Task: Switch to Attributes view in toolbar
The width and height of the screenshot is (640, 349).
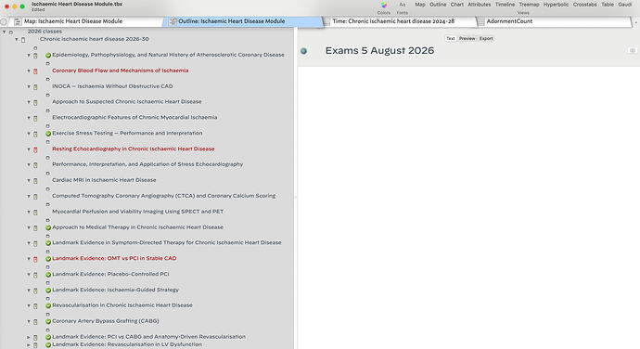Action: 480,5
